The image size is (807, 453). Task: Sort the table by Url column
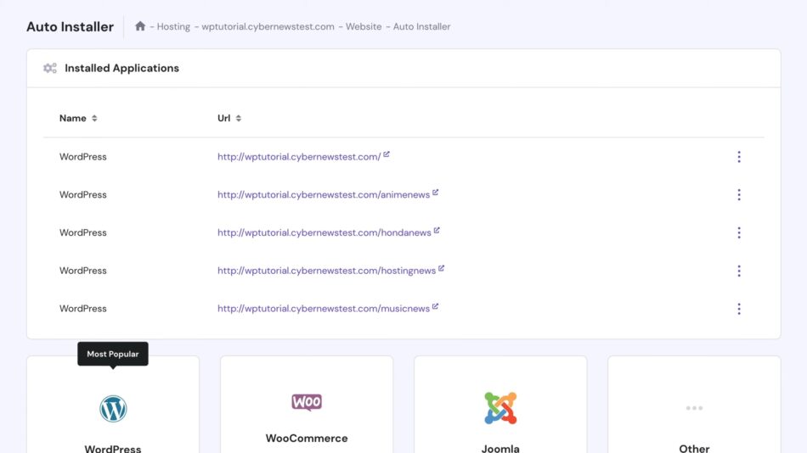tap(229, 118)
